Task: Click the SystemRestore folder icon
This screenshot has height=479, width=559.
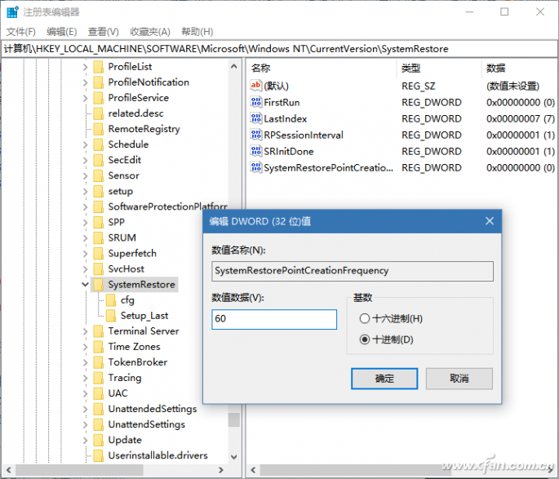Action: 98,285
